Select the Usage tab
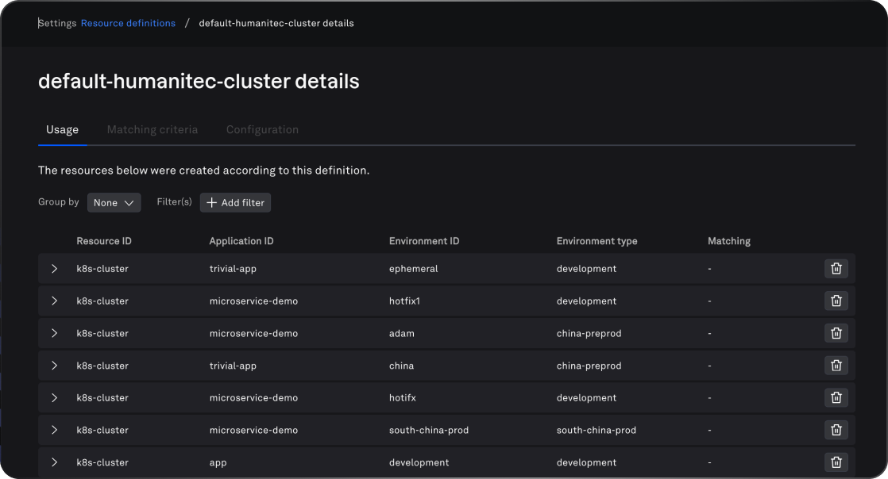This screenshot has height=479, width=888. click(62, 129)
